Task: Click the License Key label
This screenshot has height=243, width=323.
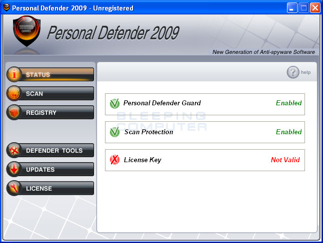Action: [142, 160]
